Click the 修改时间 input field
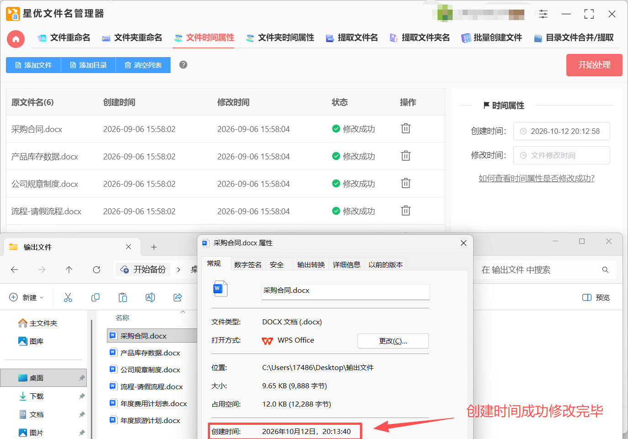 click(562, 155)
